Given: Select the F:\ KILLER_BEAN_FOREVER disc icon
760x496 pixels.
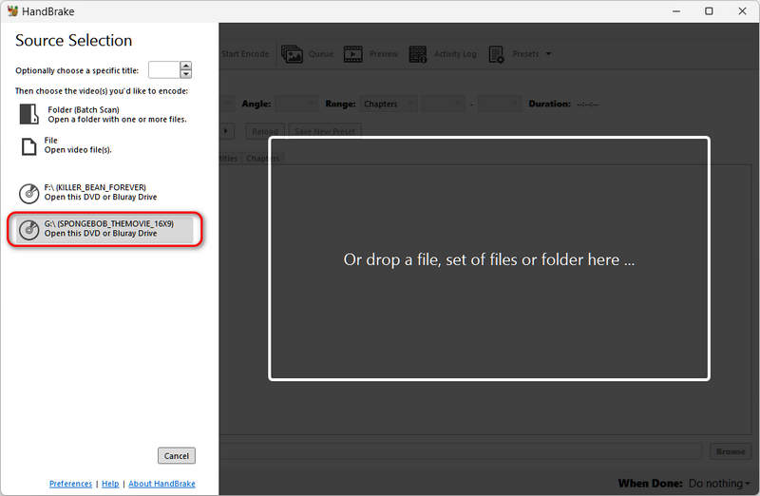Looking at the screenshot, I should click(29, 193).
